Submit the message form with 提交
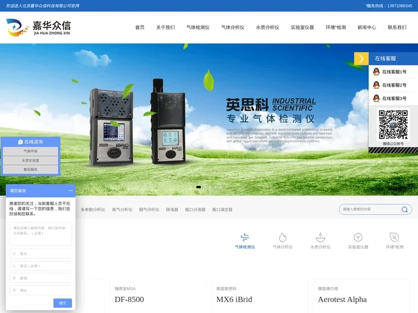This screenshot has height=313, width=418. (x=62, y=303)
